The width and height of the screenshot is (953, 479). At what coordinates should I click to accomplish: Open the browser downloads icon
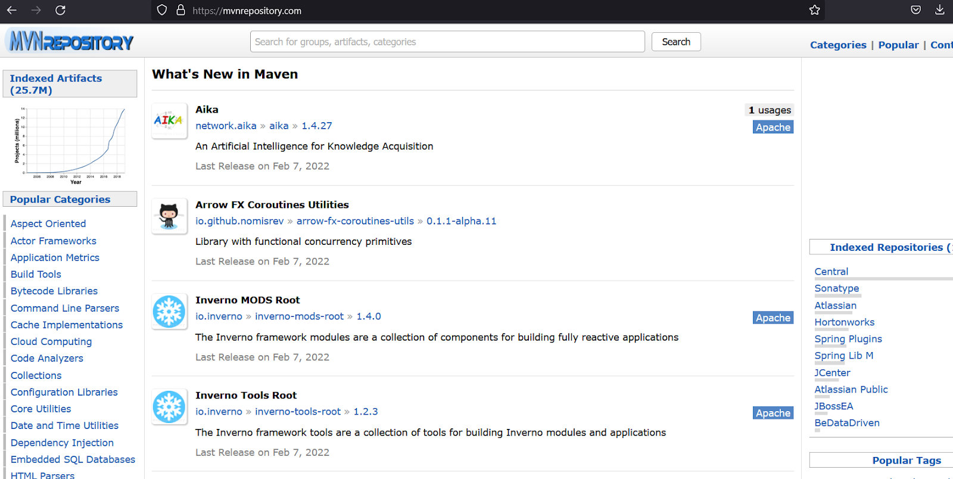tap(939, 10)
